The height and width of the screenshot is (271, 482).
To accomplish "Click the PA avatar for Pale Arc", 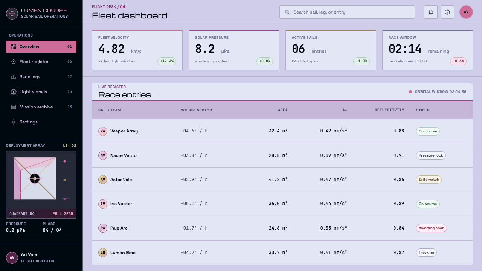I will (x=103, y=228).
